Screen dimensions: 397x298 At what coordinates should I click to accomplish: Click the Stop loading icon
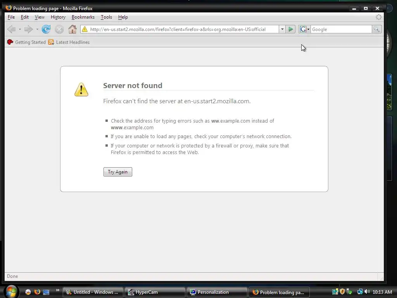(x=59, y=29)
